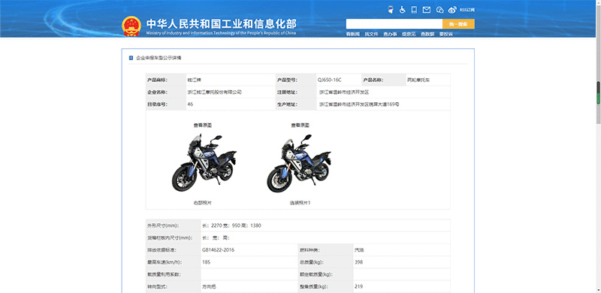601x293 pixels.
Task: Click the 企业名称 label cell
Action: [x=166, y=92]
